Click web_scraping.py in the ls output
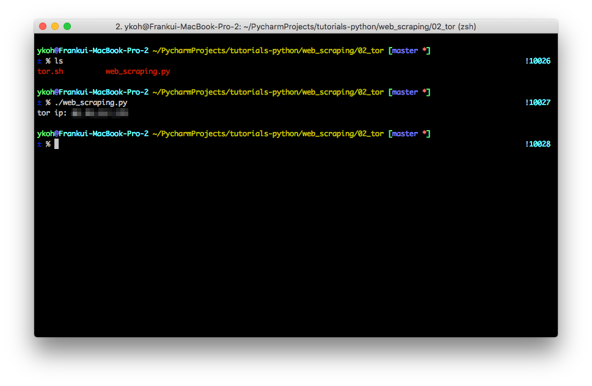 137,71
